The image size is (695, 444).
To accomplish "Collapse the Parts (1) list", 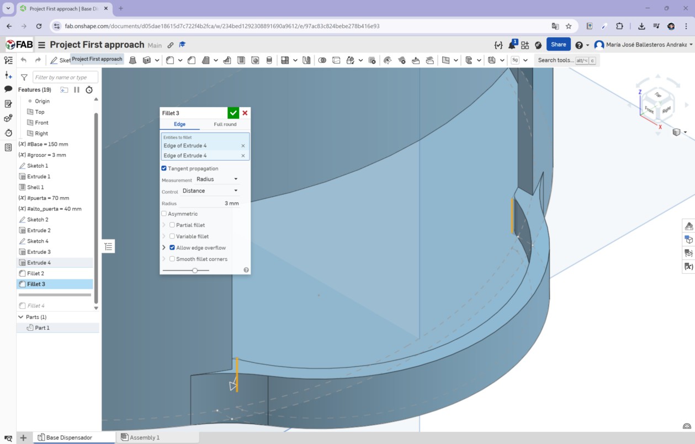I will [21, 317].
